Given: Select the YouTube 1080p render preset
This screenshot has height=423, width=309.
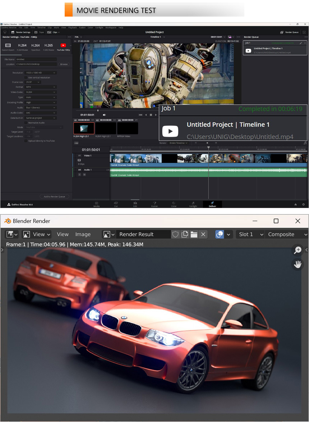Looking at the screenshot, I should [63, 46].
